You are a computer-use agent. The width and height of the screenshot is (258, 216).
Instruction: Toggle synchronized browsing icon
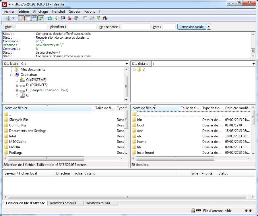point(98,18)
